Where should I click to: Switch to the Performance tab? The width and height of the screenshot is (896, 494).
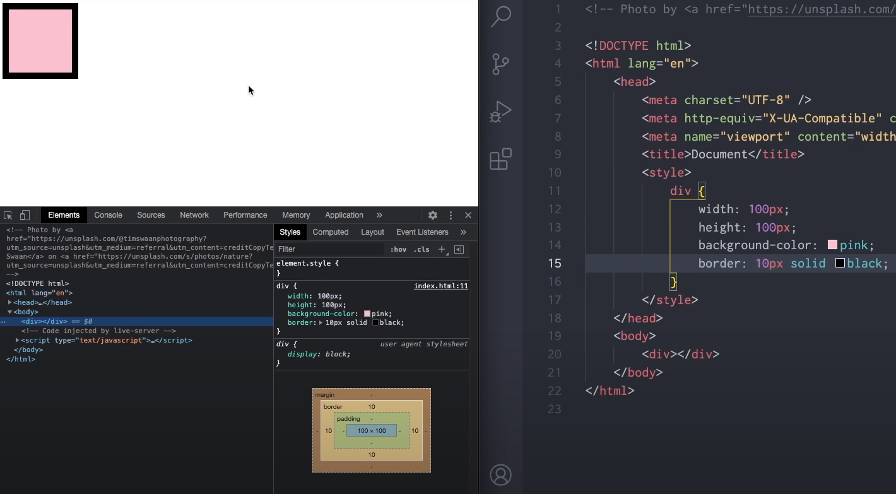[x=245, y=215]
